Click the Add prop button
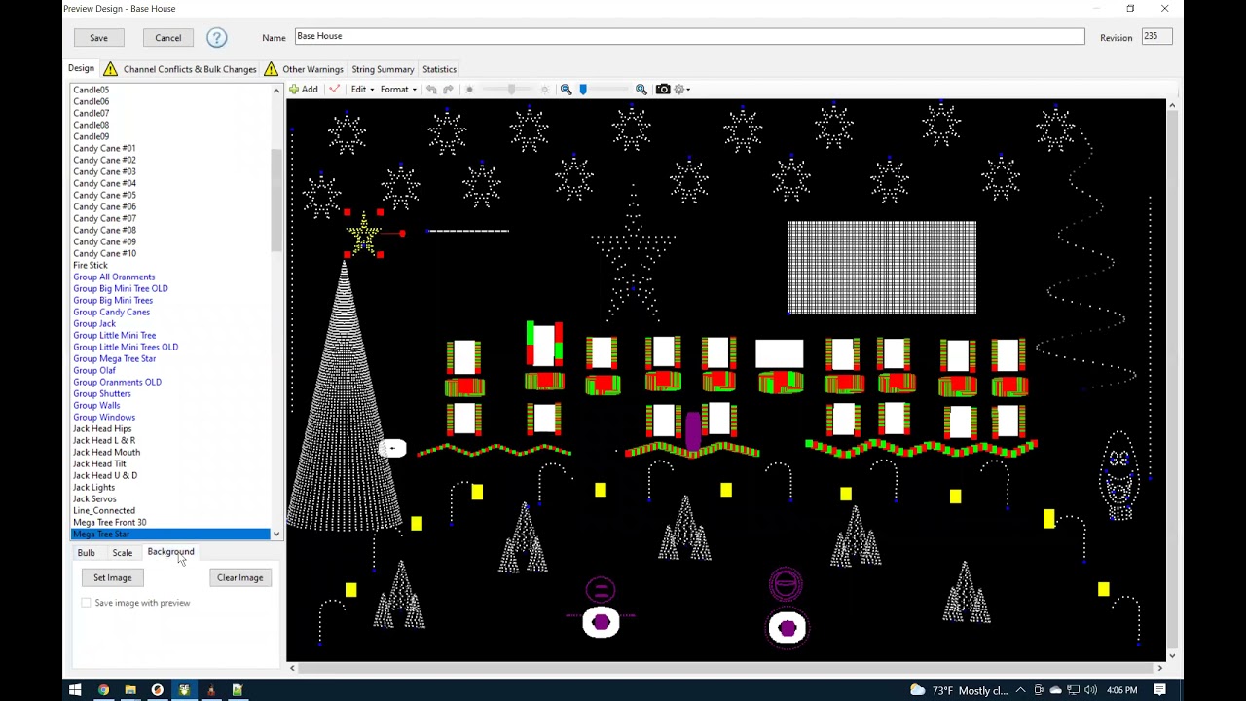 point(304,90)
